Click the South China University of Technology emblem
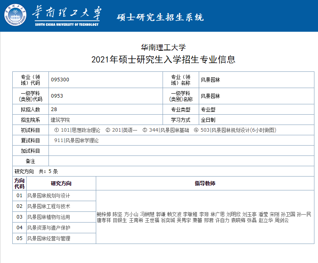 16,15
